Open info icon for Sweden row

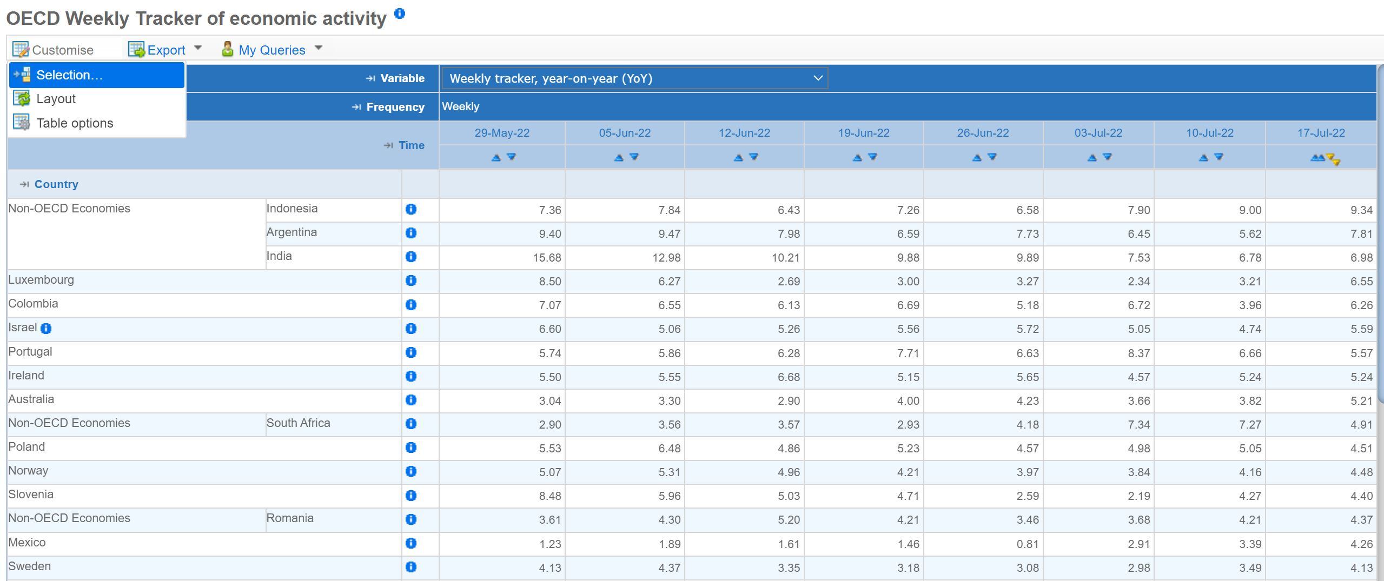tap(410, 567)
